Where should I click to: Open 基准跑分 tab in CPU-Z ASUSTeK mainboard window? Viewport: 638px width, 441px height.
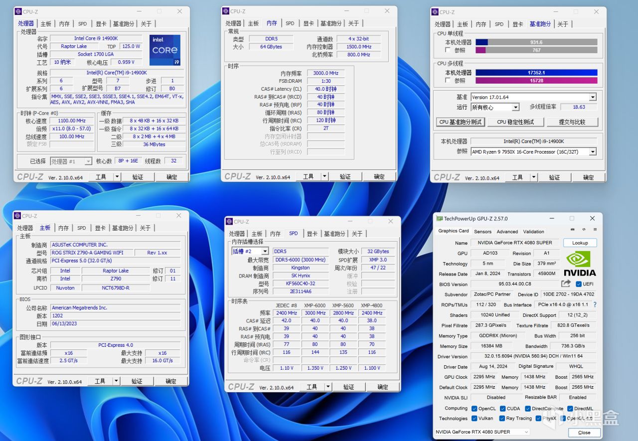point(123,228)
